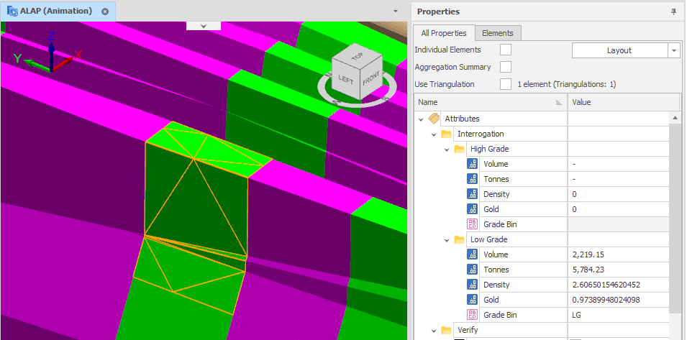Click the Low Grade Grade Bin icon
Screen dimensions: 687x340
[473, 315]
